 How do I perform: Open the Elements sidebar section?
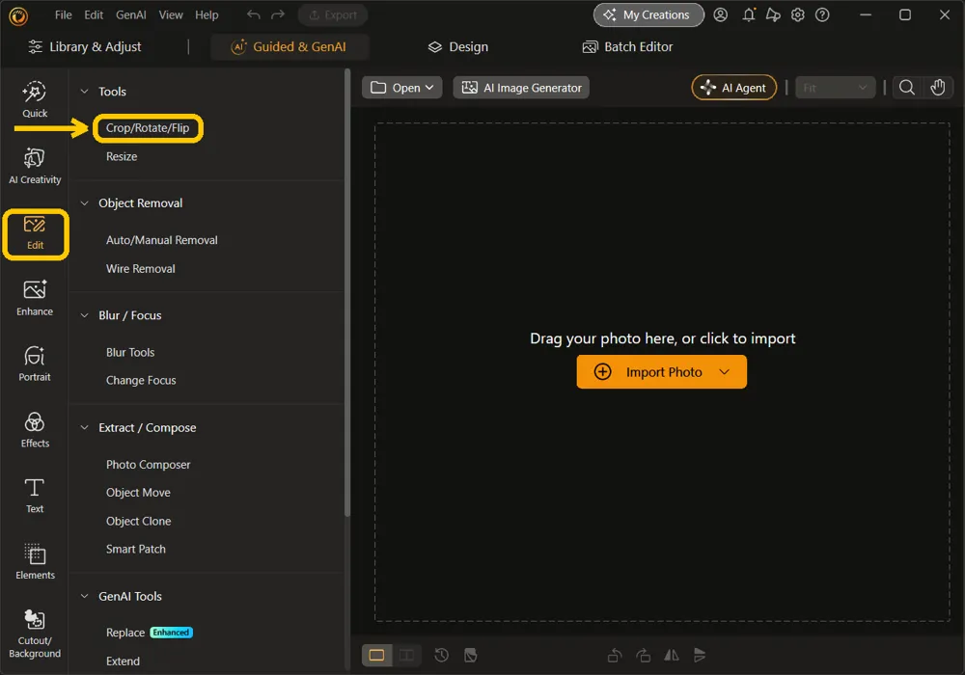click(x=35, y=562)
